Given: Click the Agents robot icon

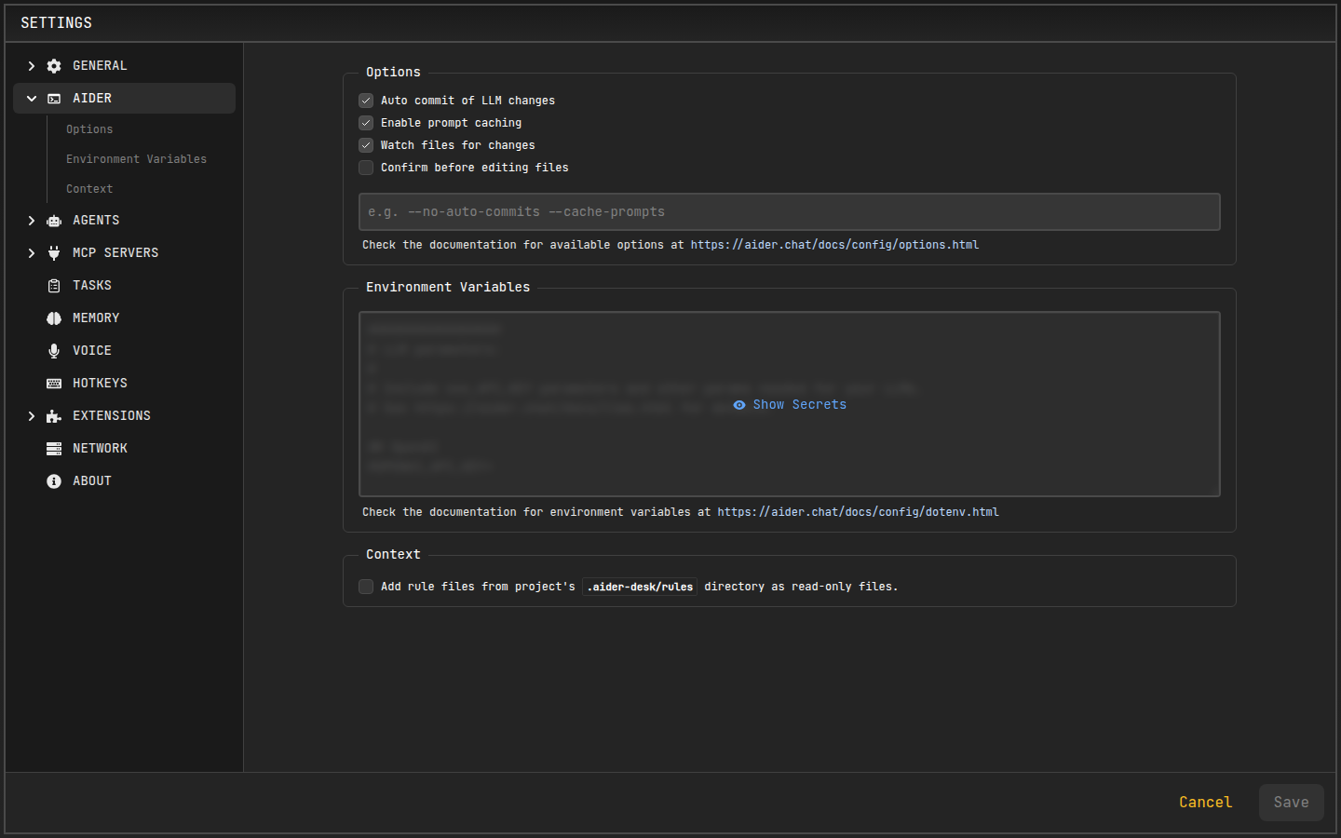Looking at the screenshot, I should (54, 221).
